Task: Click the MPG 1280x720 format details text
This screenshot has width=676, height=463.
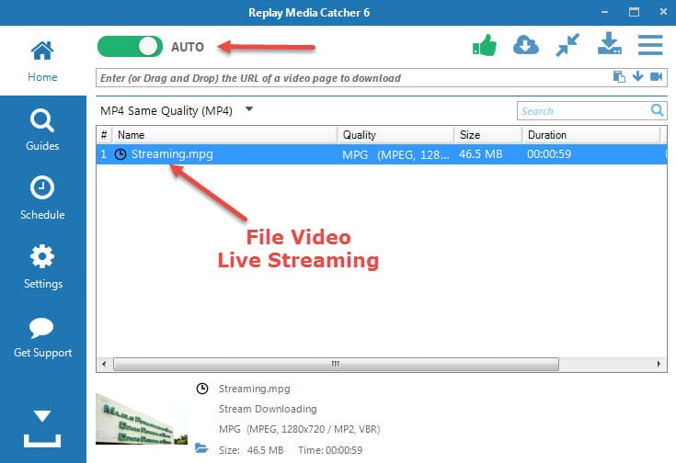Action: (x=299, y=429)
